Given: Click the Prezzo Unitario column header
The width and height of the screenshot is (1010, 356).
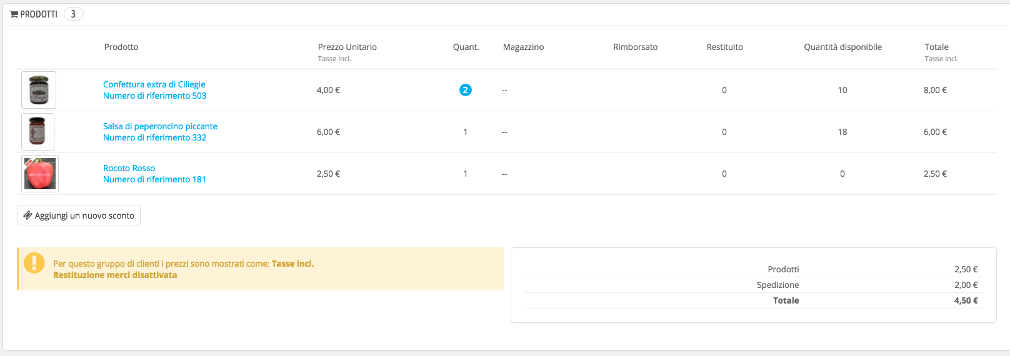Looking at the screenshot, I should 347,47.
